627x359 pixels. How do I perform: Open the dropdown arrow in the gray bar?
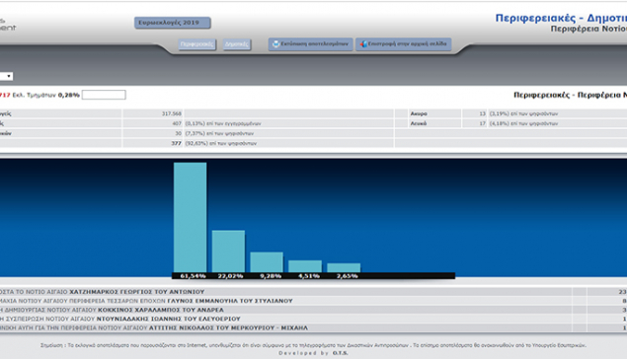[9, 76]
